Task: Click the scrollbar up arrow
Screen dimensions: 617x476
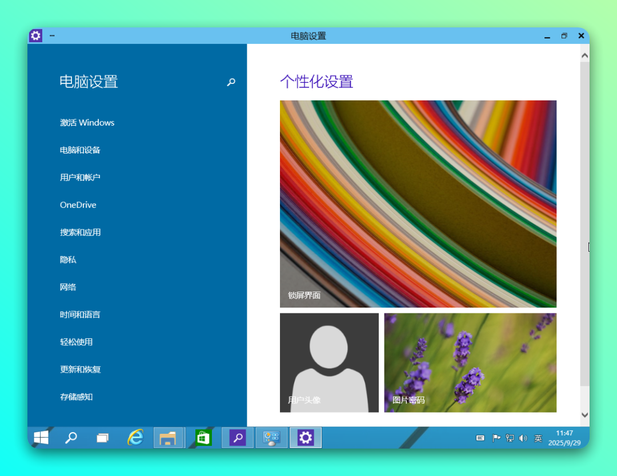Action: [x=584, y=55]
